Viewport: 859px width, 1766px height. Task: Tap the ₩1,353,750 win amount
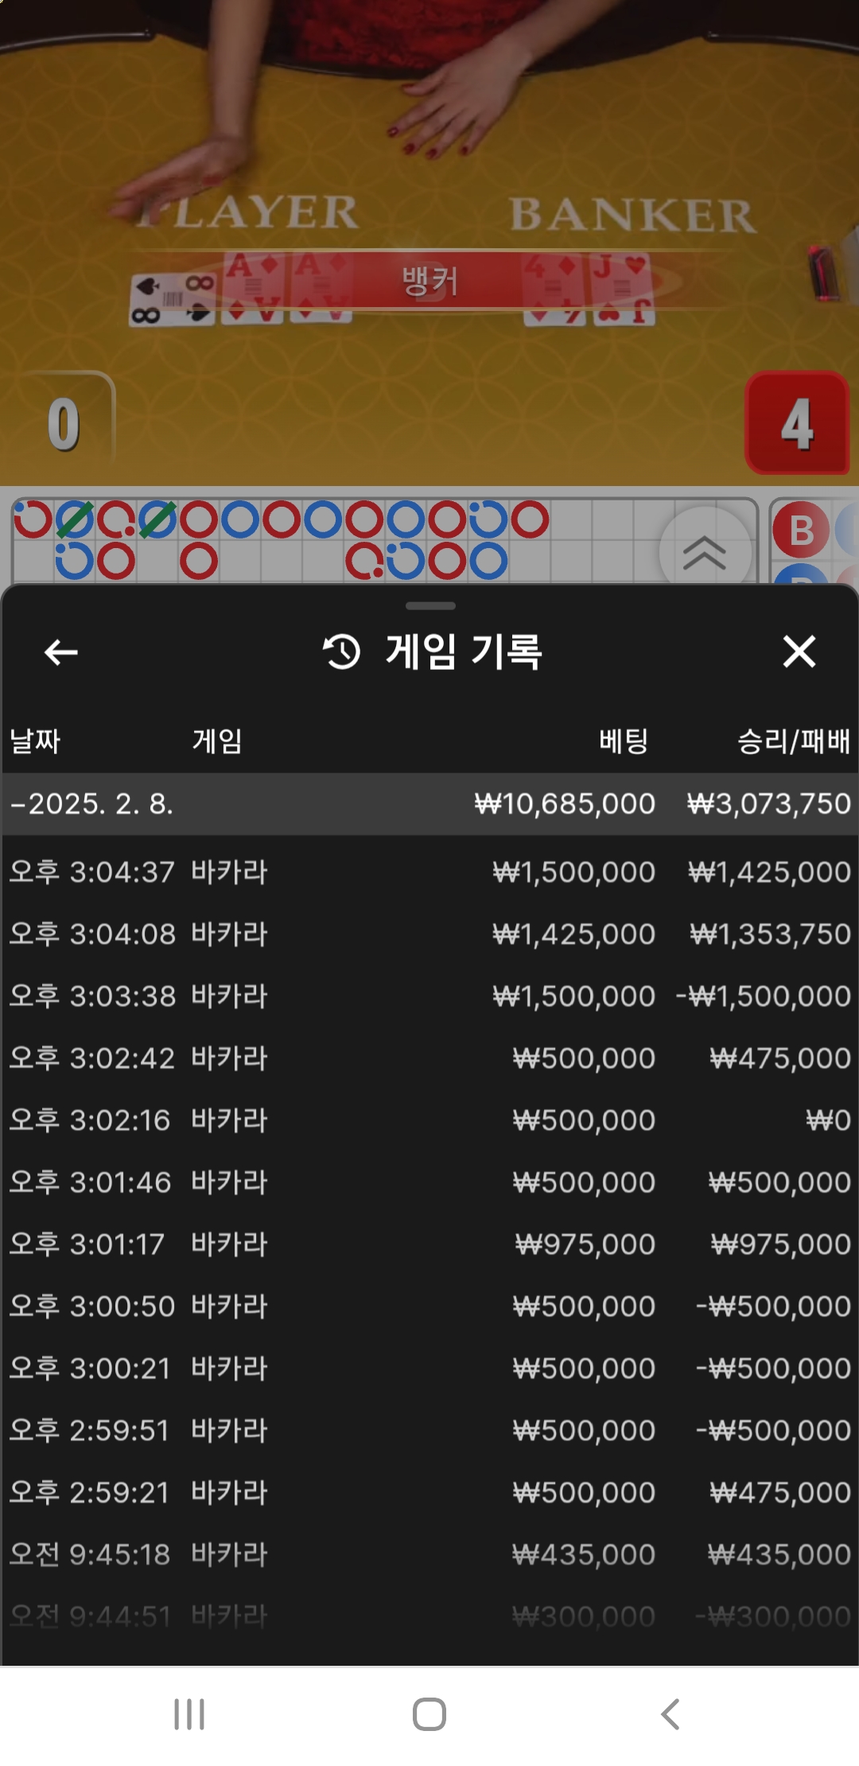click(x=771, y=934)
